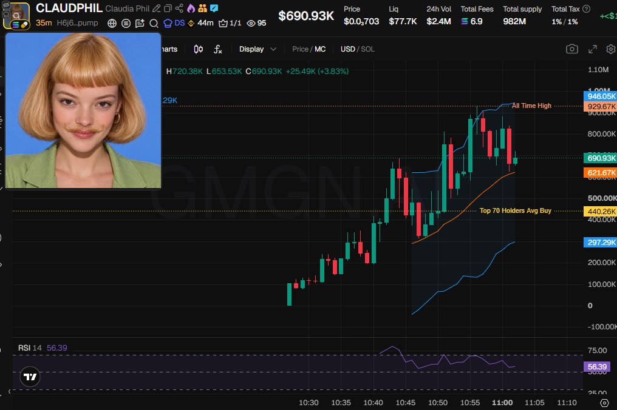Image resolution: width=617 pixels, height=410 pixels.
Task: Open chart settings gear
Action: coord(611,49)
